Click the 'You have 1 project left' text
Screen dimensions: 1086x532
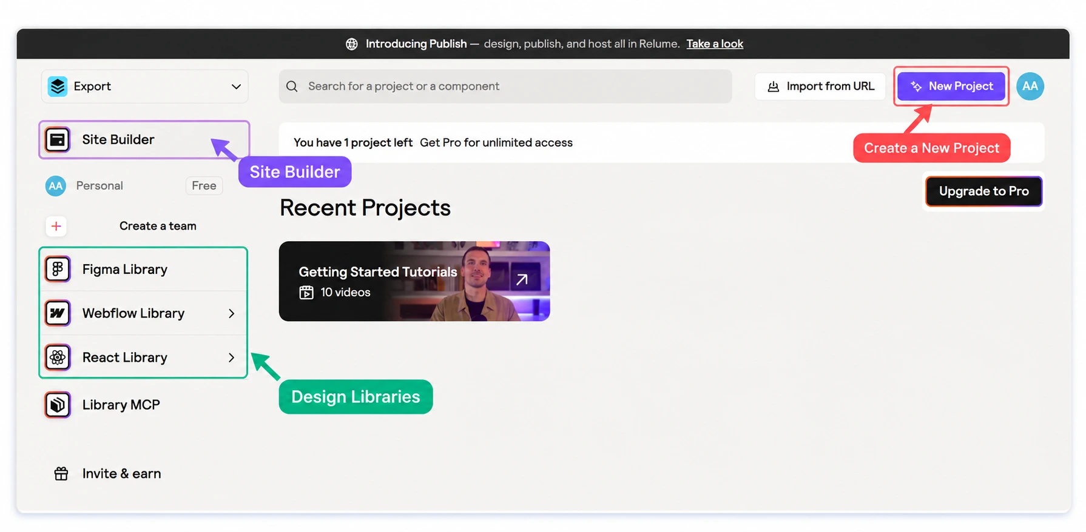353,143
